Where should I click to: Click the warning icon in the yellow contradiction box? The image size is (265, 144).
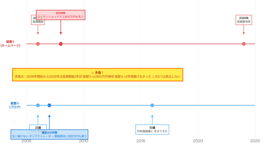pos(93,73)
